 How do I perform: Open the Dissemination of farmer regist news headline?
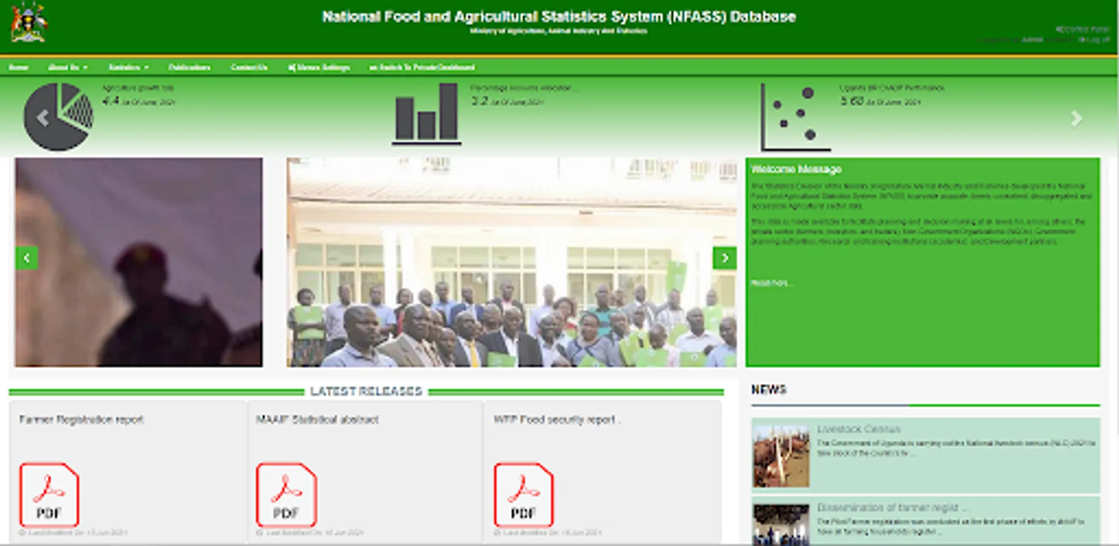(x=893, y=507)
